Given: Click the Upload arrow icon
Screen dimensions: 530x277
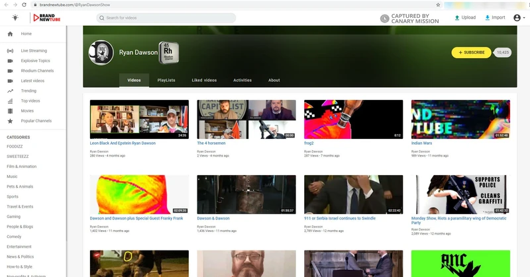Looking at the screenshot, I should pos(457,18).
